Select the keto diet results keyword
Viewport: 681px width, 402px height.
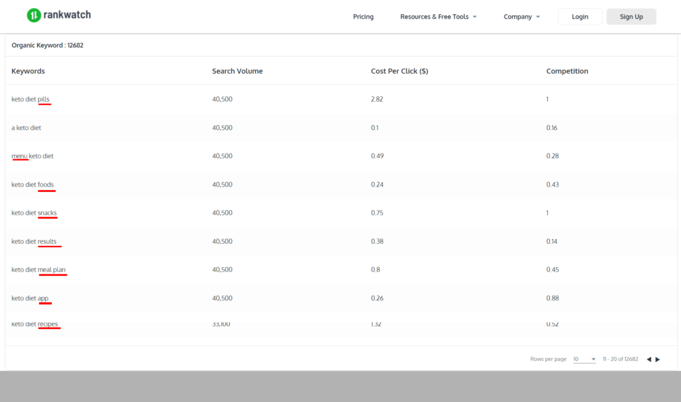coord(34,241)
